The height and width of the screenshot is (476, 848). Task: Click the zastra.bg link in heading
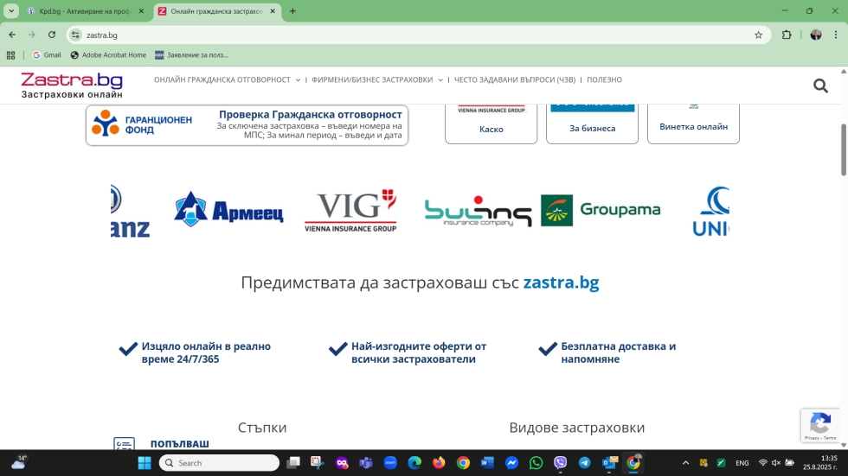tap(561, 282)
